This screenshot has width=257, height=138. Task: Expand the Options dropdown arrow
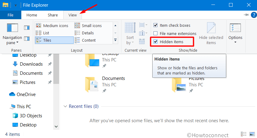coord(235,42)
